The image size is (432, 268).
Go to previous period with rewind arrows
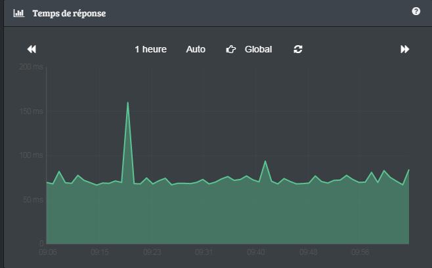[32, 49]
